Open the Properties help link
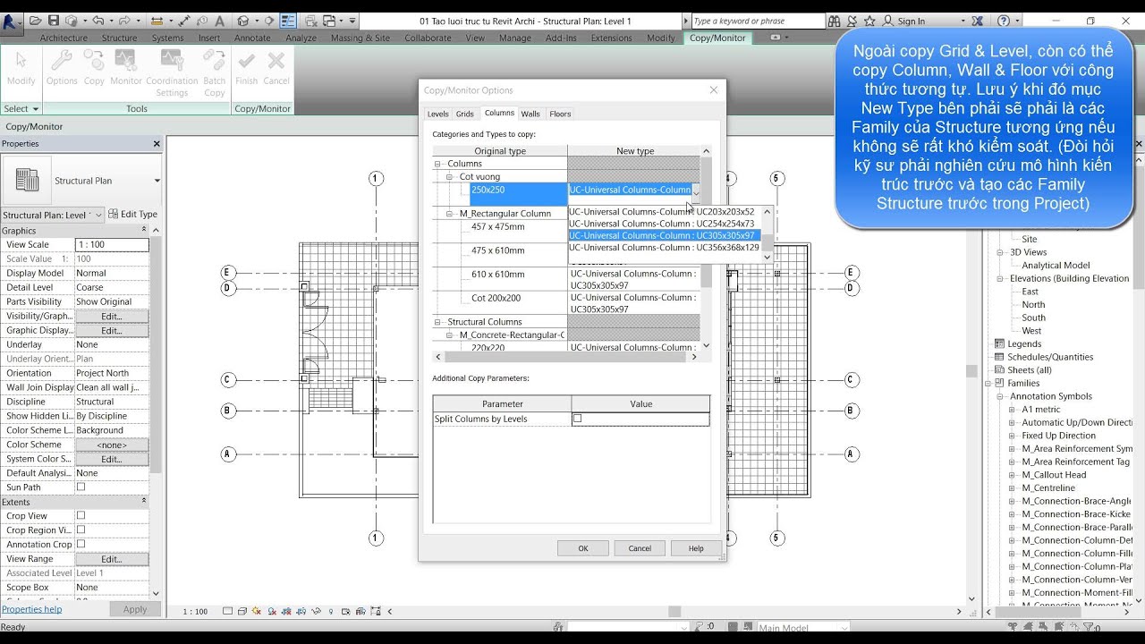Screen dimensions: 1145x644 coord(31,609)
